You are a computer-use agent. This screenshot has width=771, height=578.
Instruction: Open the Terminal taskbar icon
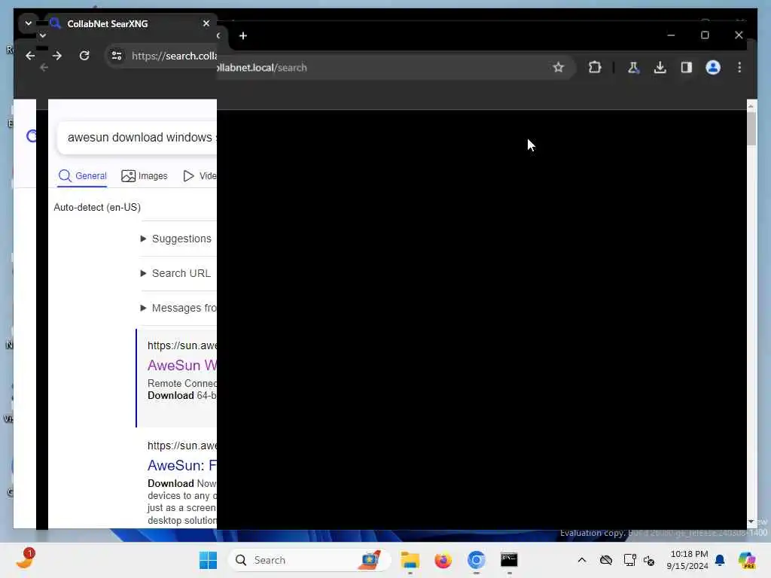509,560
